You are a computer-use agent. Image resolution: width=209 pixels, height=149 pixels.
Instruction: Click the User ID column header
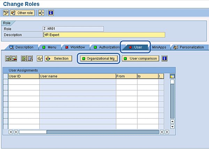[x=24, y=76]
